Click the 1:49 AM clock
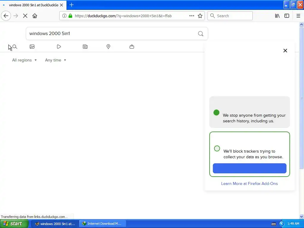Image resolution: width=304 pixels, height=228 pixels. [293, 224]
